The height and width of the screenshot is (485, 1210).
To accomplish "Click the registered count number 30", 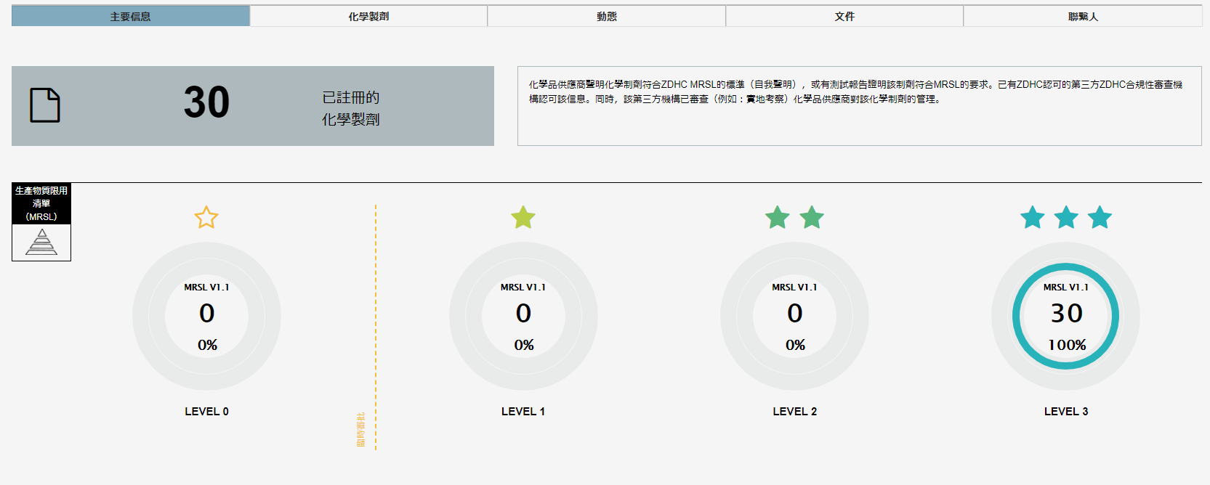I will pyautogui.click(x=206, y=102).
